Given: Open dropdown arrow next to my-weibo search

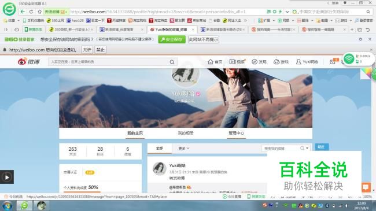Looking at the screenshot, I should pyautogui.click(x=307, y=149).
